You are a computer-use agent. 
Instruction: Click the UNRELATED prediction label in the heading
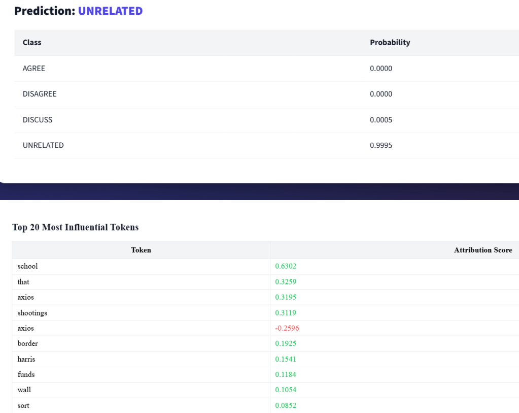coord(110,11)
